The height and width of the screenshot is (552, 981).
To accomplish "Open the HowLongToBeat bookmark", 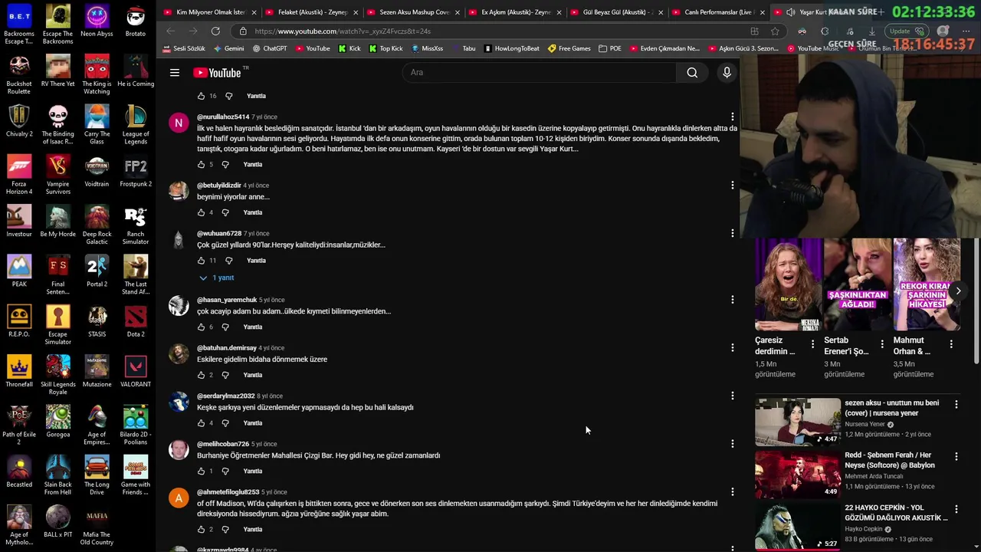I will pyautogui.click(x=511, y=48).
